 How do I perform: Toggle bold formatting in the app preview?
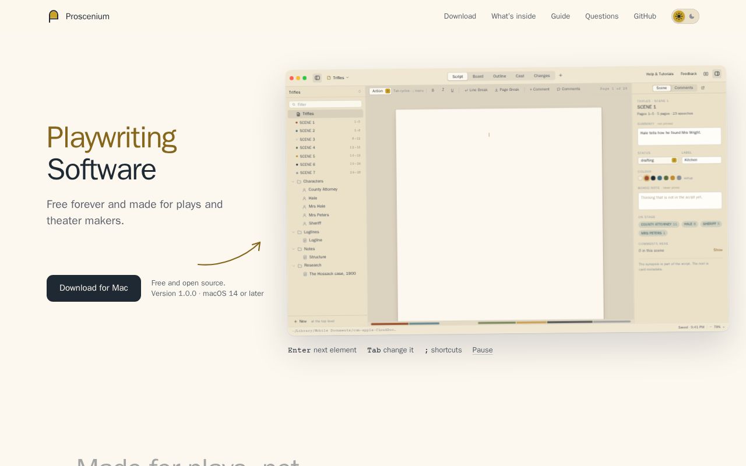[432, 90]
